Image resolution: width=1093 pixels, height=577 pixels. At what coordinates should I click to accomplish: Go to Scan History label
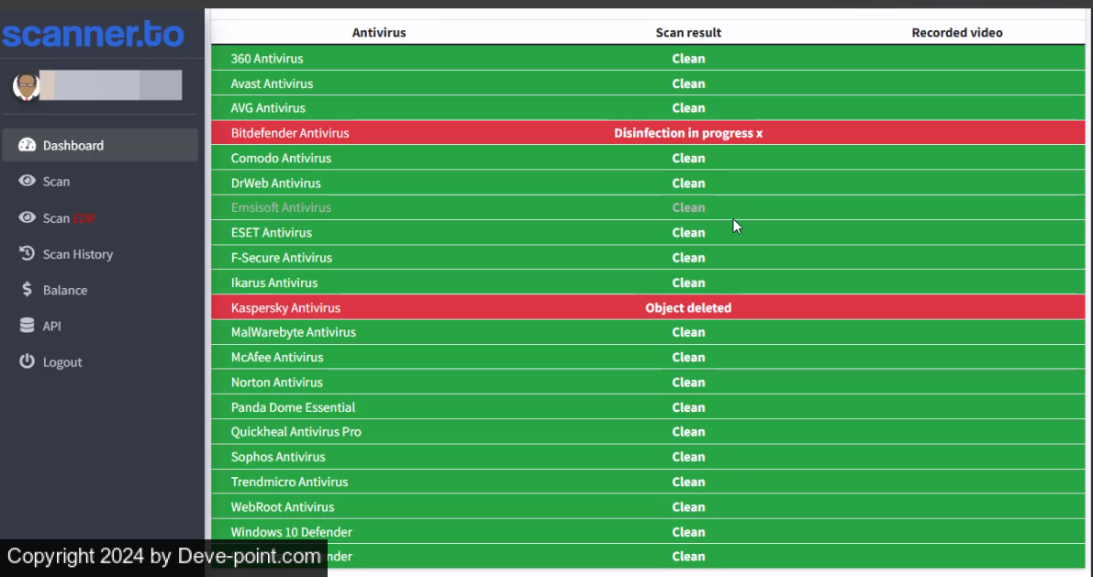pos(78,254)
